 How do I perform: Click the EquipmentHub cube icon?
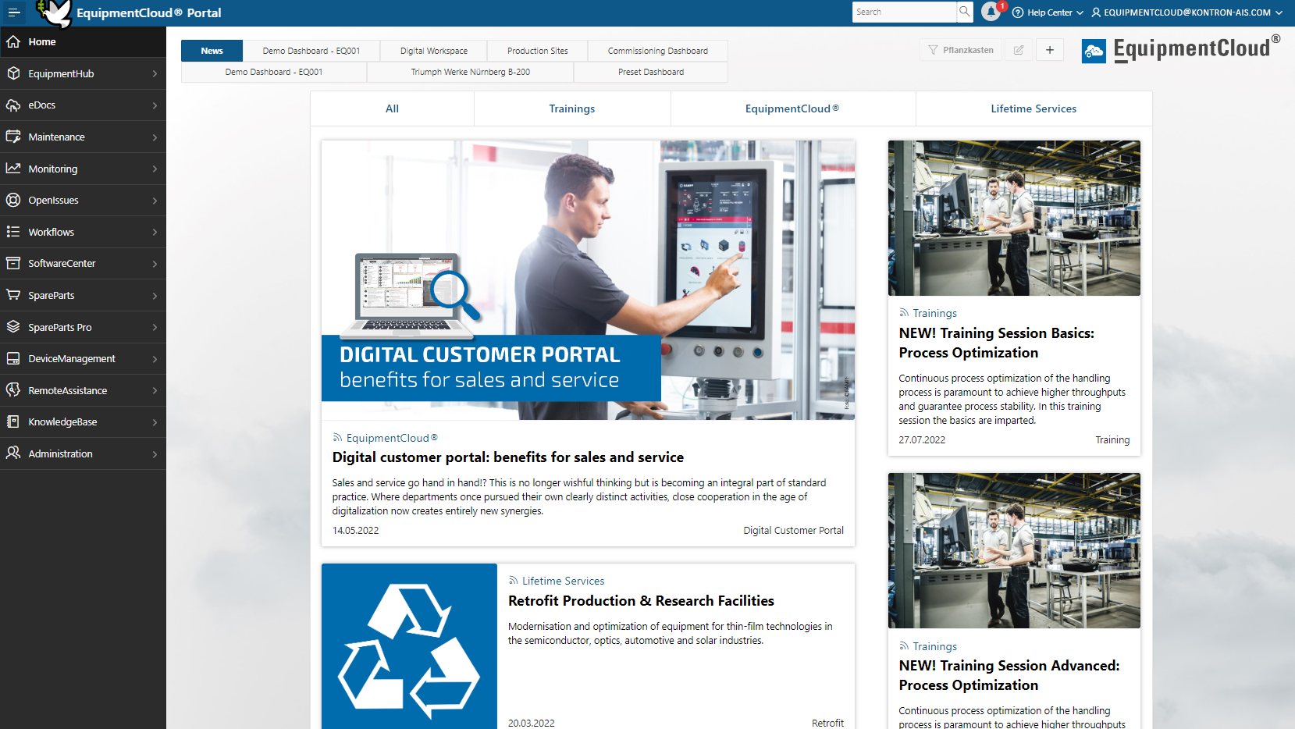click(13, 73)
